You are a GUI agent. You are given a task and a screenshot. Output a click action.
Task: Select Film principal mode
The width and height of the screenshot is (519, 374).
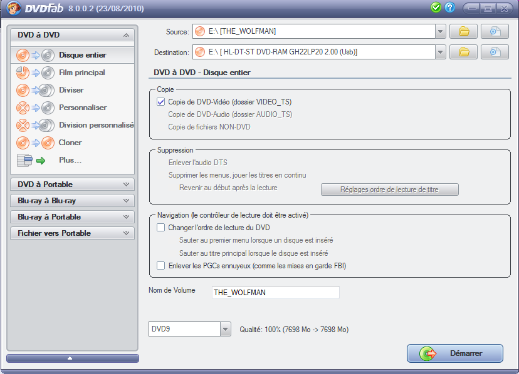pos(72,73)
